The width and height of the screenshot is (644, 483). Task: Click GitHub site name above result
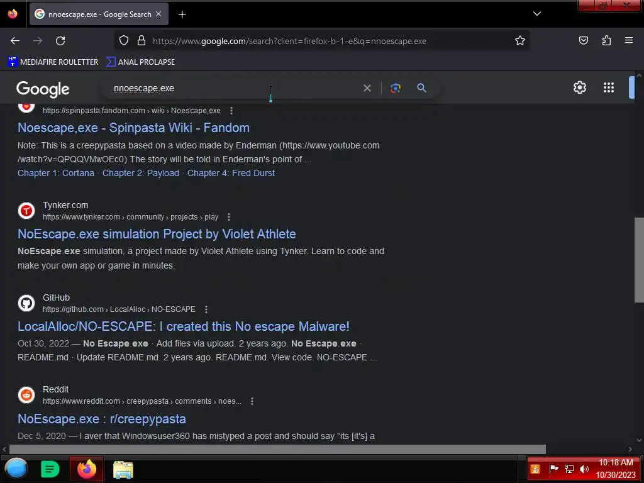56,297
